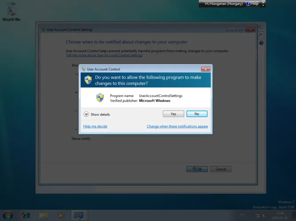Click Cancel in UAC Settings window
The width and height of the screenshot is (296, 221).
click(x=221, y=169)
